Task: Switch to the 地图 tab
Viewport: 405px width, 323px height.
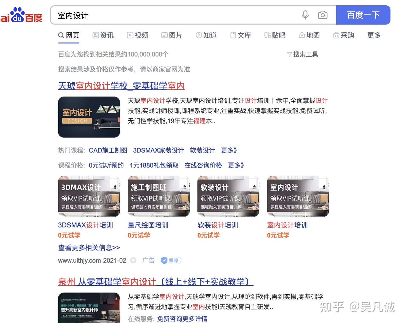Action: [309, 35]
